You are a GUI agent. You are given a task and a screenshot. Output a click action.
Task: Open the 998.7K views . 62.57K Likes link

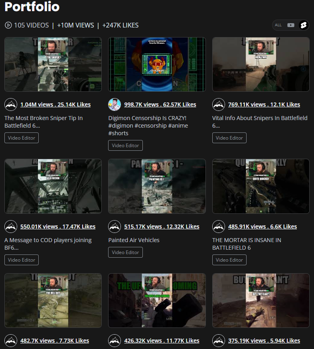tap(160, 105)
